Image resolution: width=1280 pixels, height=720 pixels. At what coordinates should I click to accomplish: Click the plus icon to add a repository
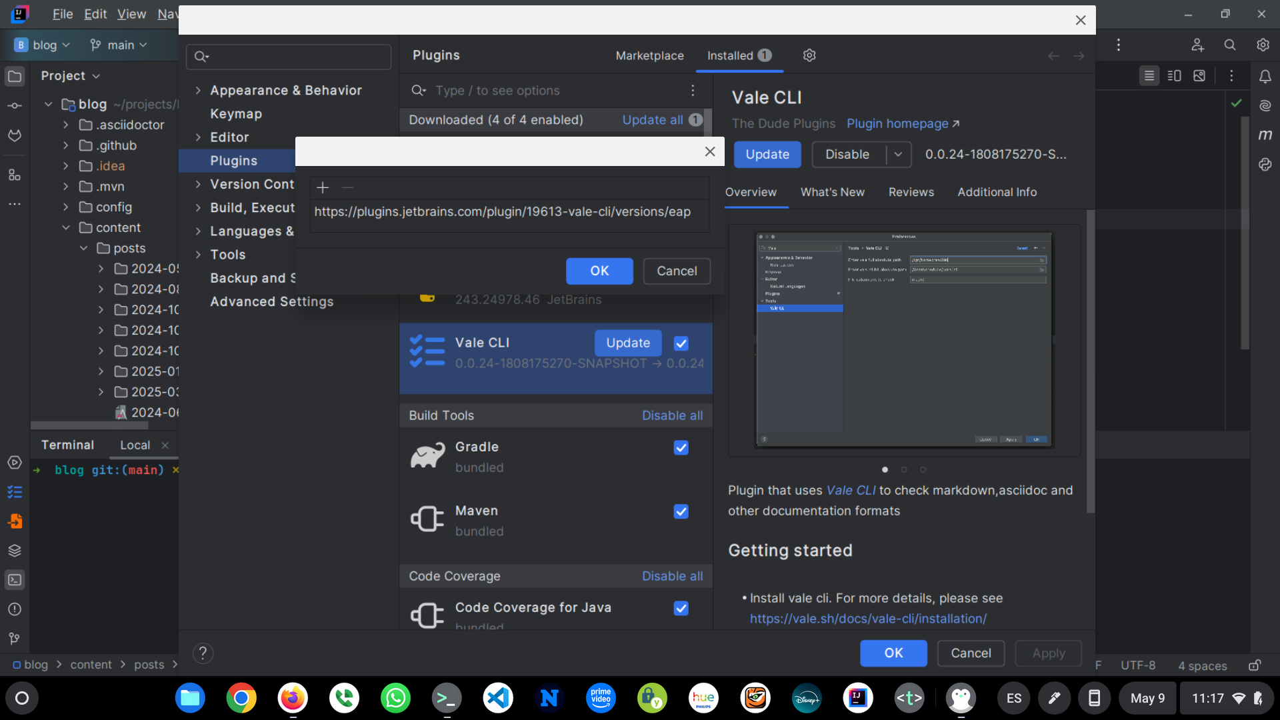323,188
